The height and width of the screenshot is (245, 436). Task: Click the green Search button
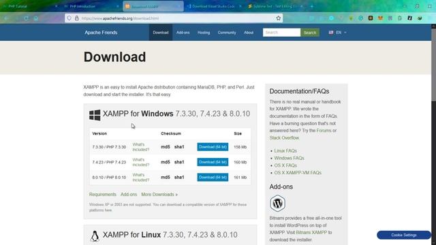pos(310,33)
